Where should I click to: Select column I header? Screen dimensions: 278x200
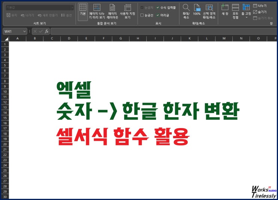pos(155,38)
